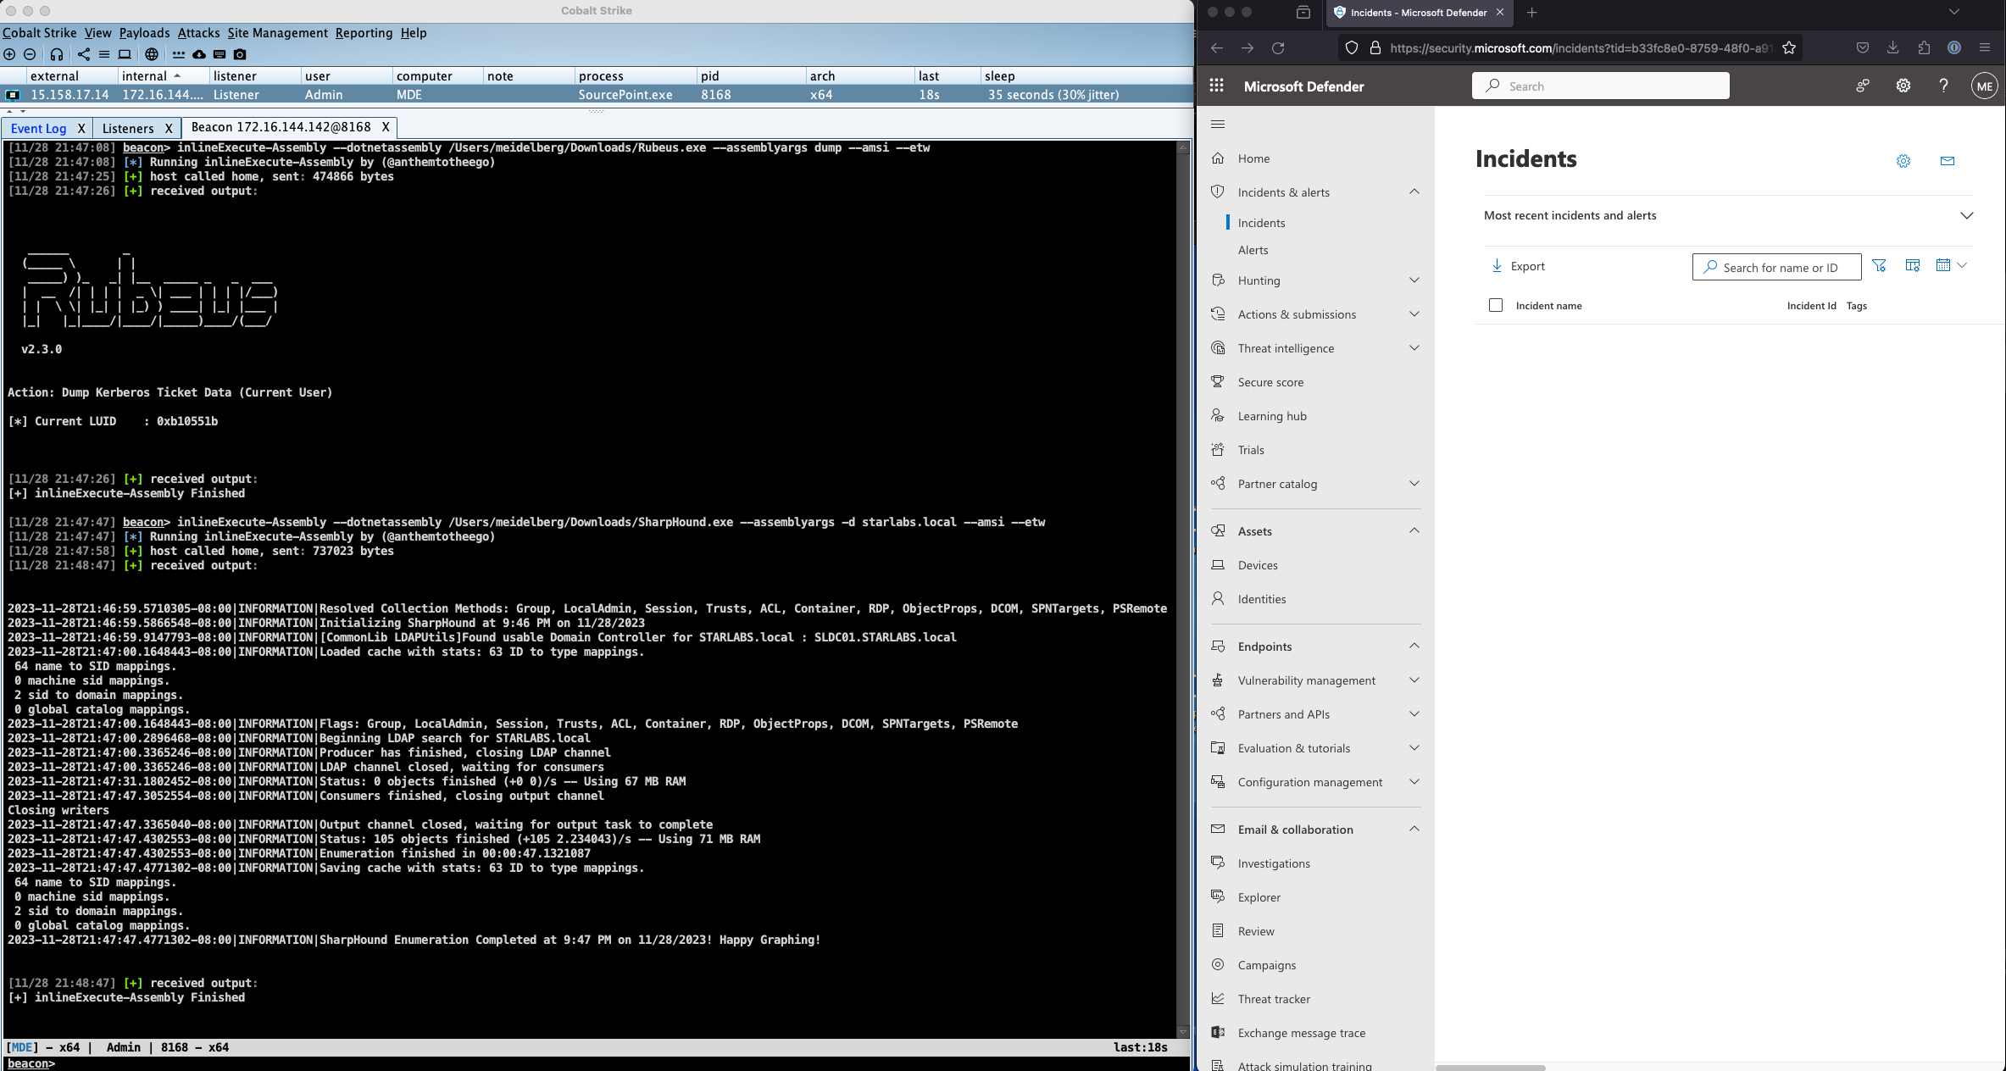Expand Most recent incidents and alerts
2006x1071 pixels.
click(1966, 215)
